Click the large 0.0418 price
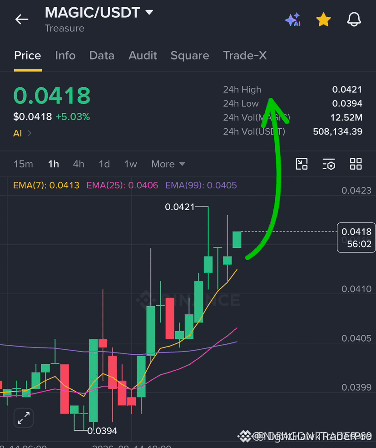 52,96
